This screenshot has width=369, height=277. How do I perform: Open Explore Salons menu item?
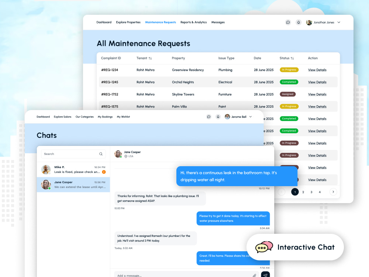click(x=63, y=117)
